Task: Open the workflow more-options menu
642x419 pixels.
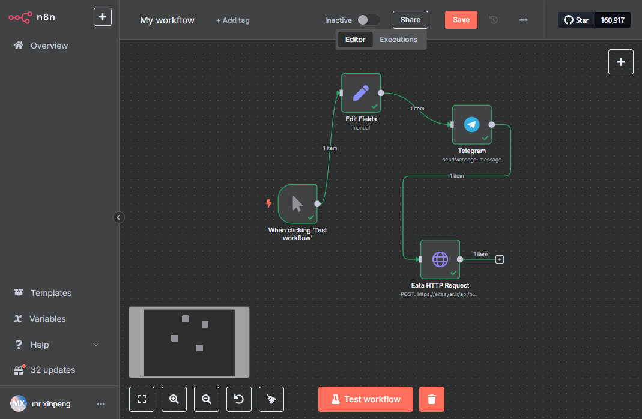Action: point(524,20)
